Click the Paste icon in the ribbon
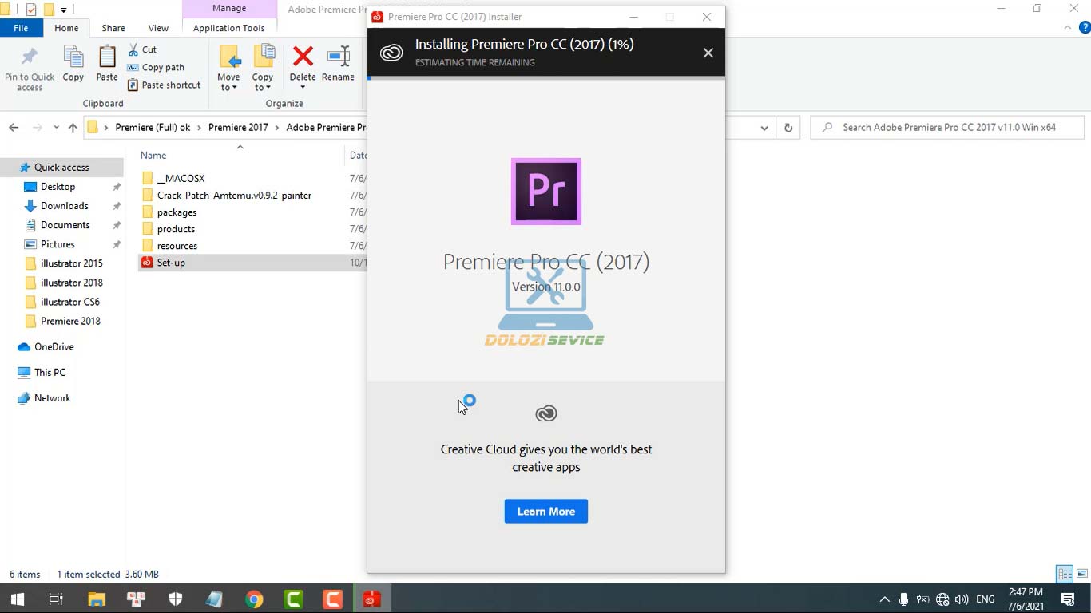Image resolution: width=1091 pixels, height=613 pixels. (106, 64)
